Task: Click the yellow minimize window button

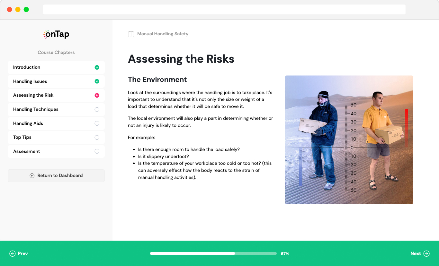Action: [18, 10]
